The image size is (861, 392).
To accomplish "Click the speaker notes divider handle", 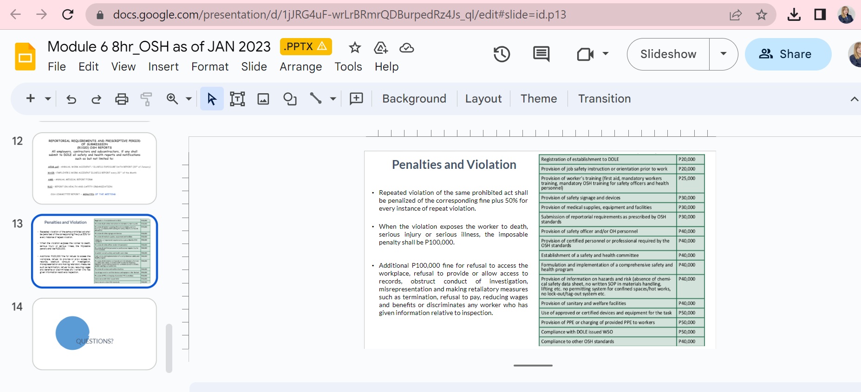I will tap(533, 366).
